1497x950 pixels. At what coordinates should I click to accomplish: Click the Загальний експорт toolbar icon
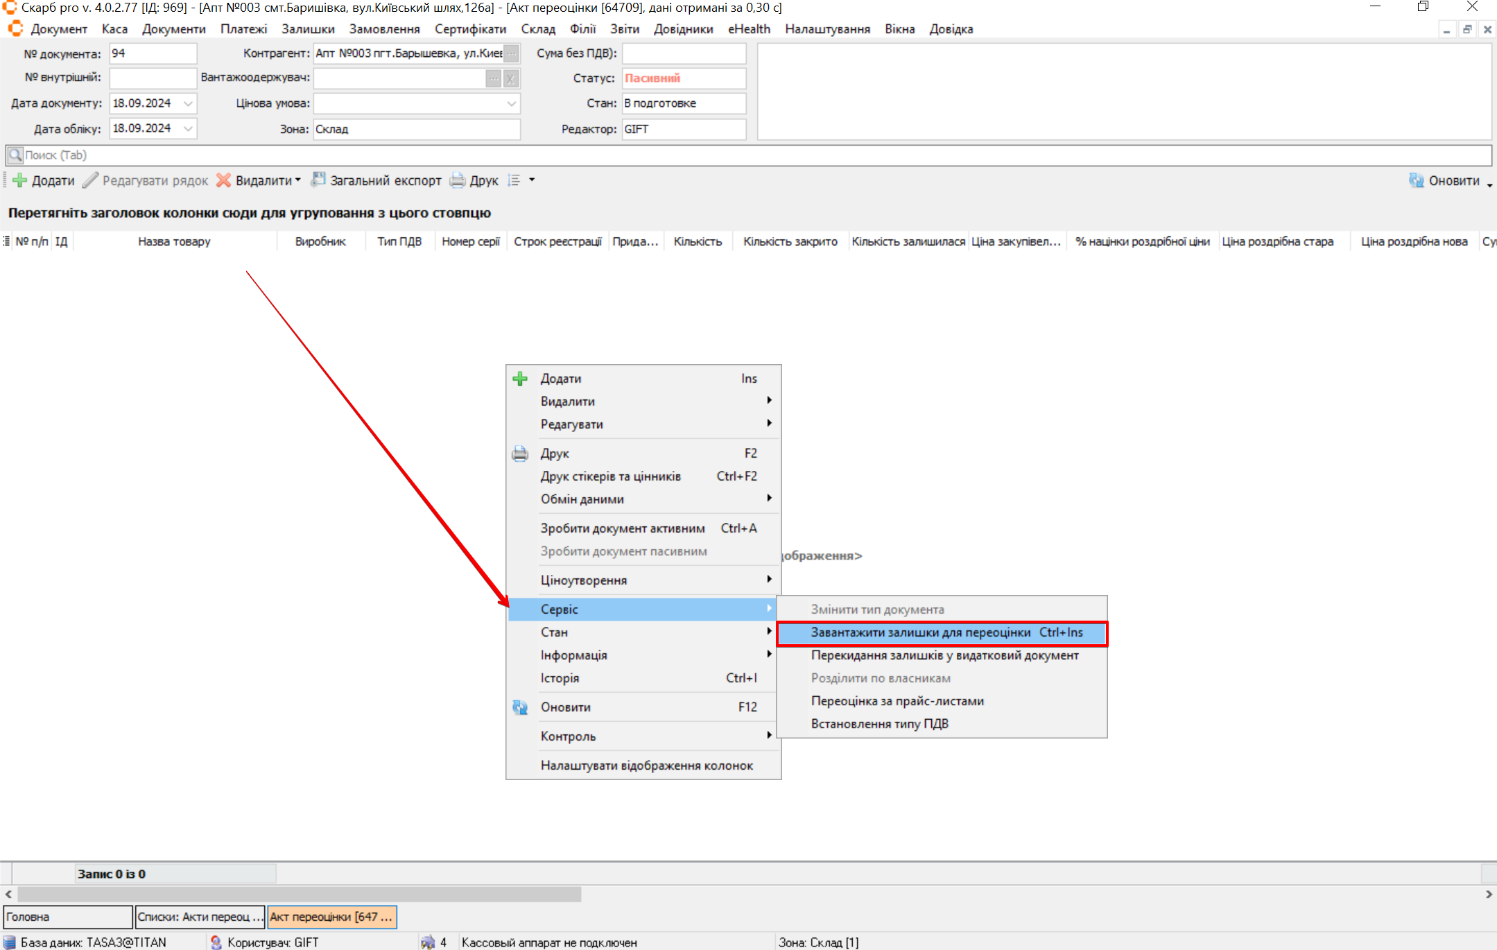(x=318, y=180)
